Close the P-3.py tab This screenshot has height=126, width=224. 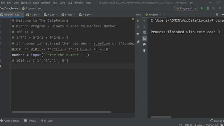tap(39, 15)
